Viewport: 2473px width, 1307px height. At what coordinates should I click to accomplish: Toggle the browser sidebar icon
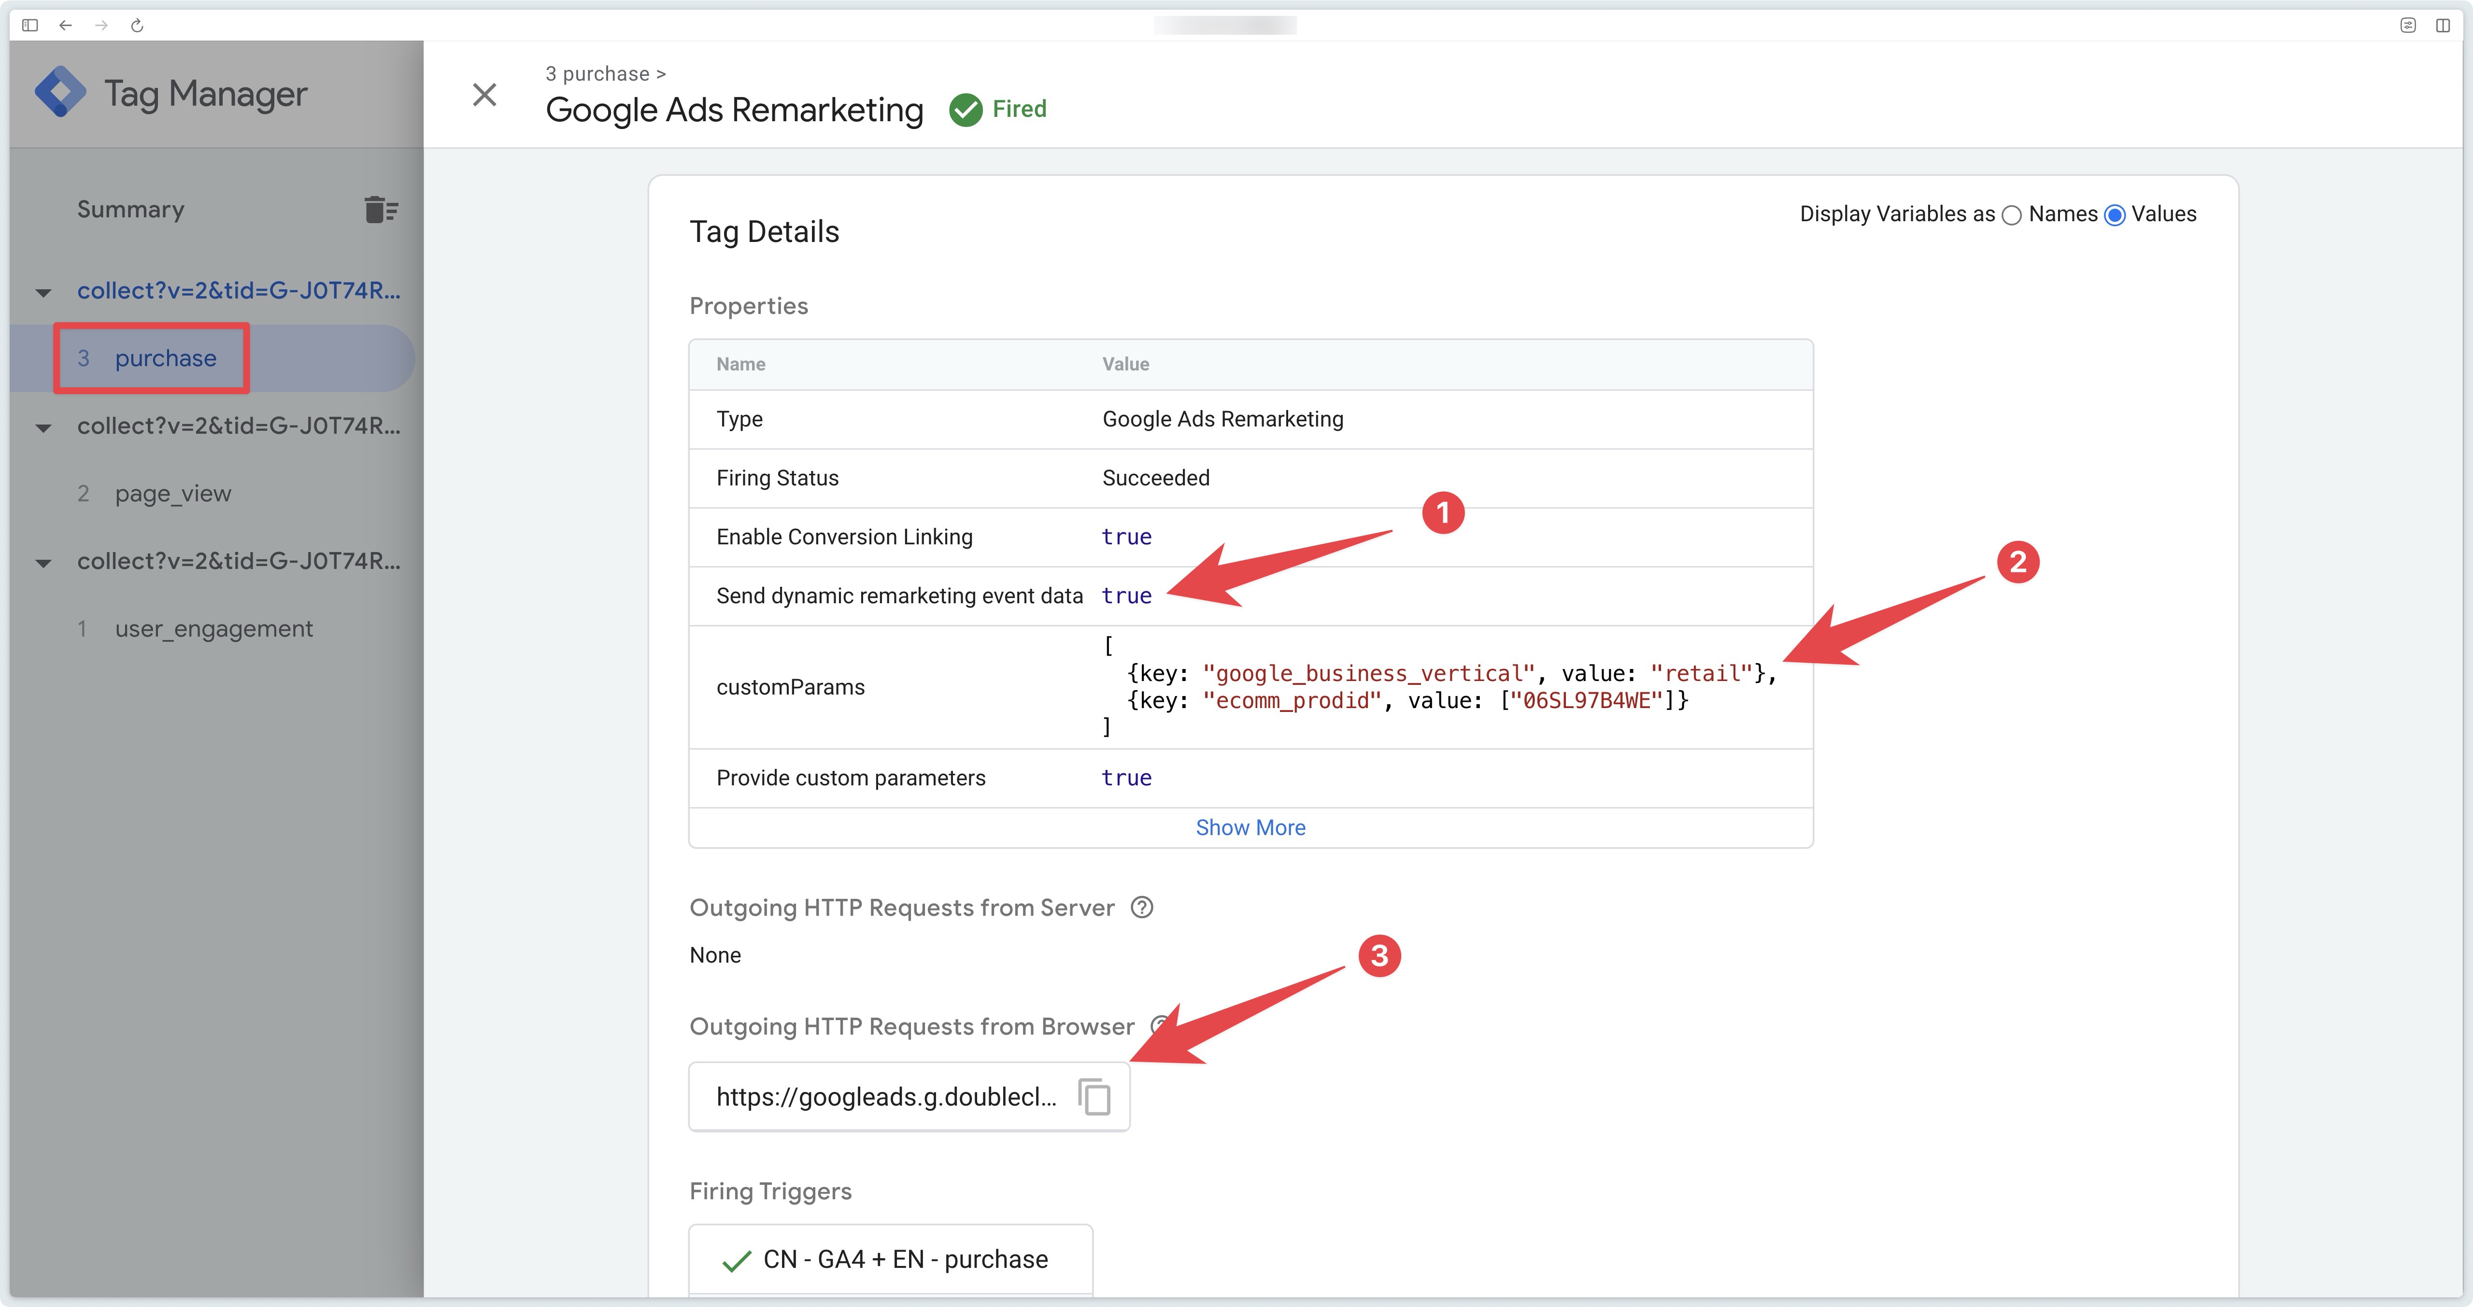tap(30, 25)
